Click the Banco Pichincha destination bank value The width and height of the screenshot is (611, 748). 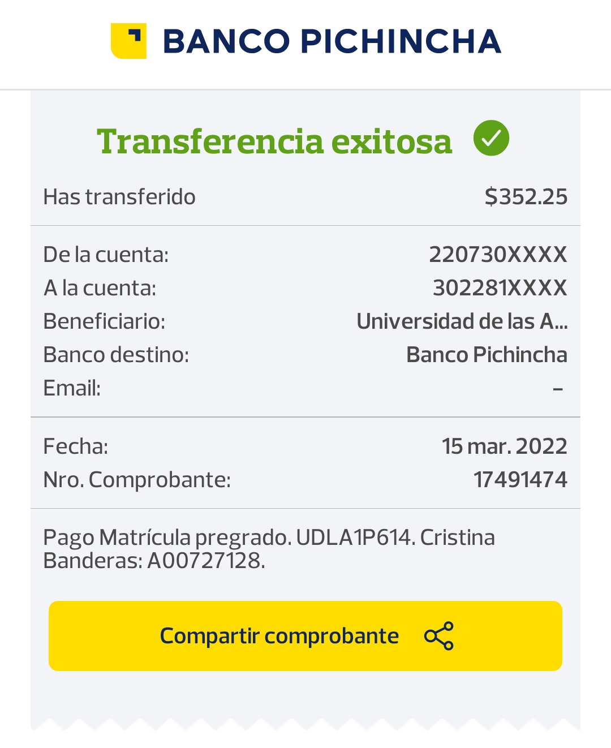(x=487, y=355)
